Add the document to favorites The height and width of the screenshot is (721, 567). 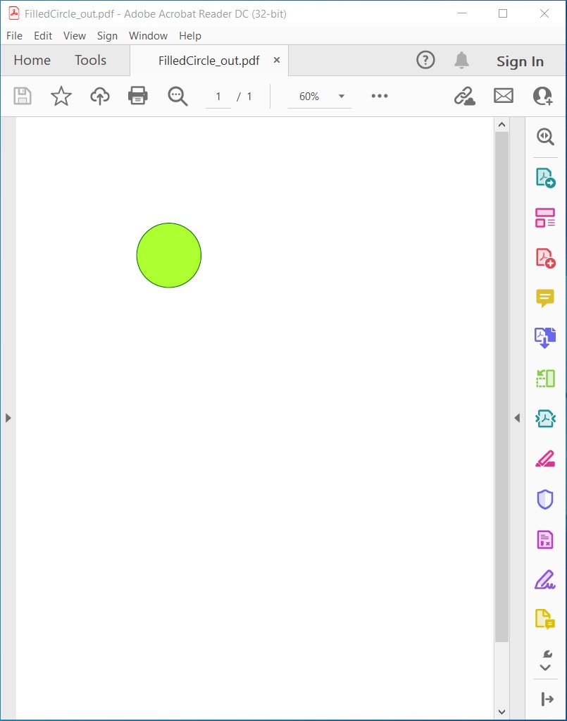click(61, 97)
